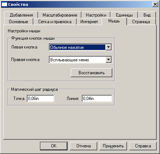Go to the Сетка и привязка tab
Viewport: 160px width, 154px height.
pos(55,22)
